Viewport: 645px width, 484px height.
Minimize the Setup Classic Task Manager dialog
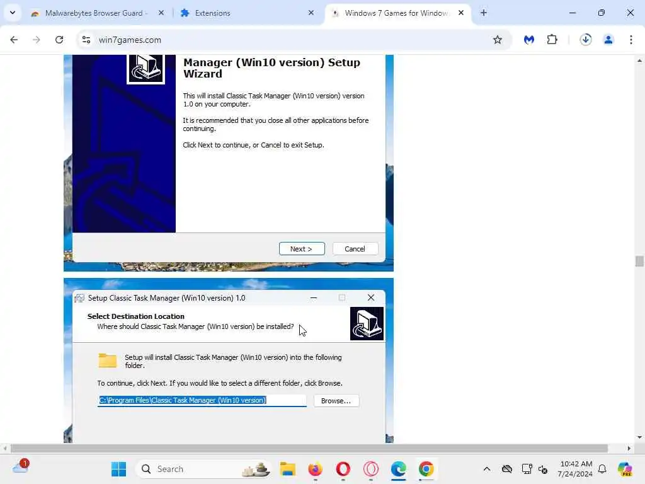[314, 298]
